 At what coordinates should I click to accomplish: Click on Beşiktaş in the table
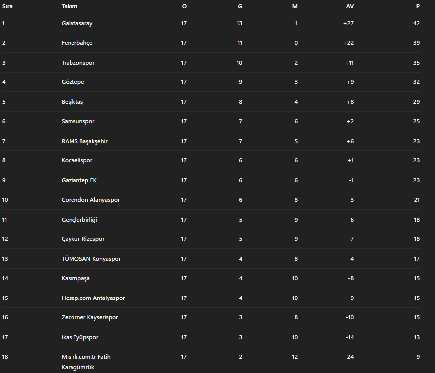(x=72, y=102)
